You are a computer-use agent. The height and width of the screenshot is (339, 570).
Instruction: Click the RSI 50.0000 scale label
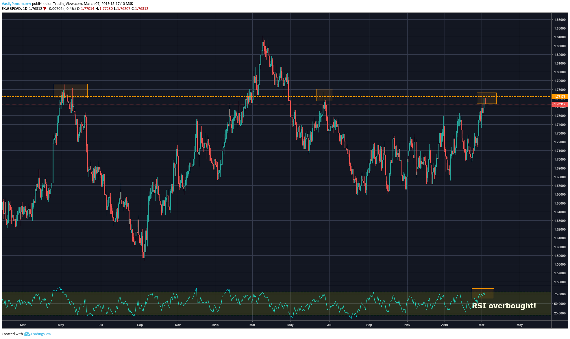[x=560, y=304]
